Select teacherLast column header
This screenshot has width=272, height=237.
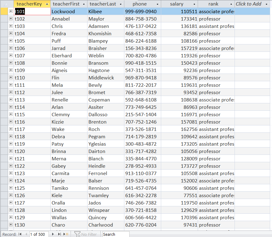pyautogui.click(x=106, y=4)
